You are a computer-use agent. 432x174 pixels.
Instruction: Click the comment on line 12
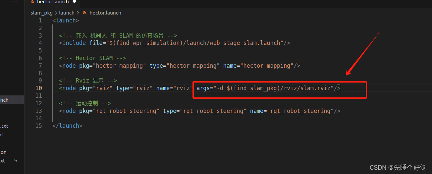85,103
